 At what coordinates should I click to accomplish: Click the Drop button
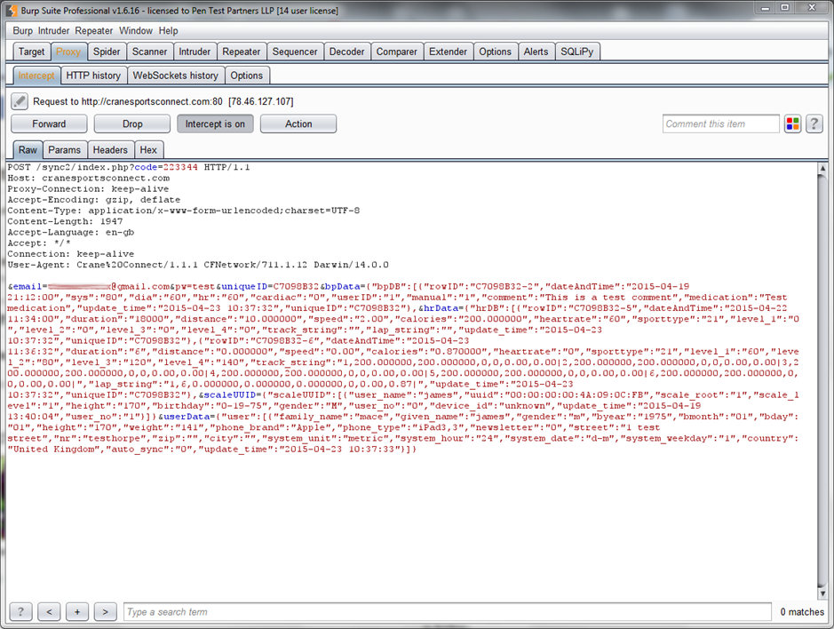click(x=132, y=124)
